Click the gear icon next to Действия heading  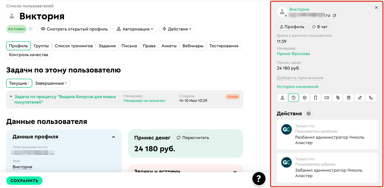point(308,113)
